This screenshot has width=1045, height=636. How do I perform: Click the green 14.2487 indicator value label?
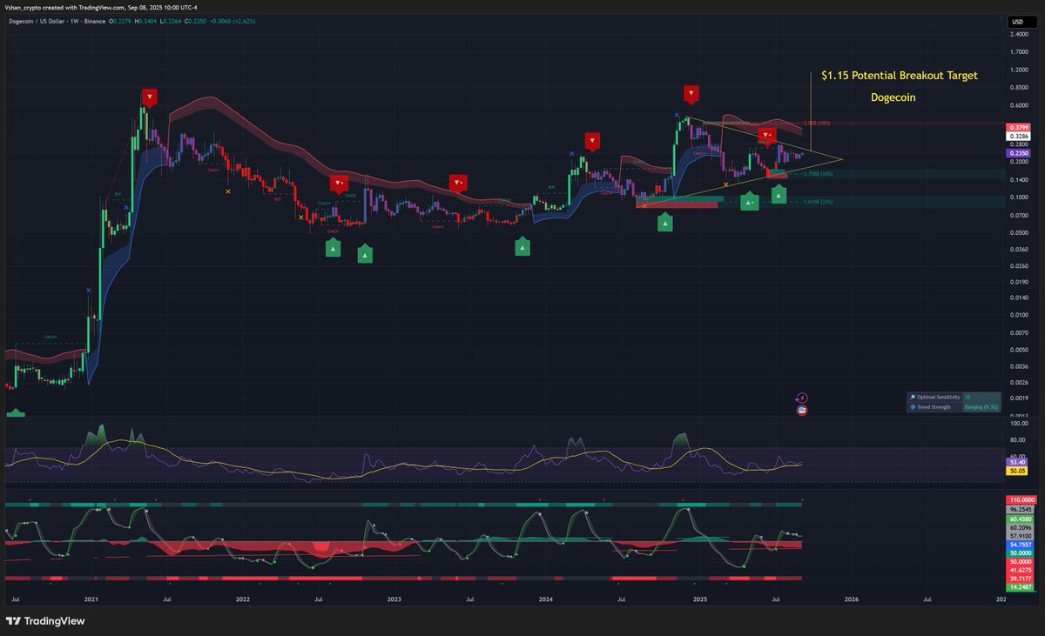(x=1018, y=588)
